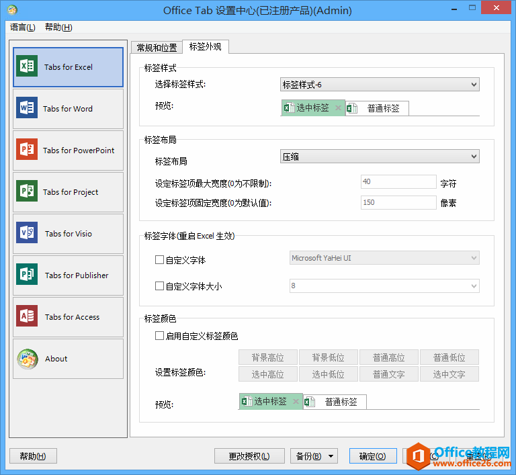Open Tabs for PowerPoint icon

27,149
